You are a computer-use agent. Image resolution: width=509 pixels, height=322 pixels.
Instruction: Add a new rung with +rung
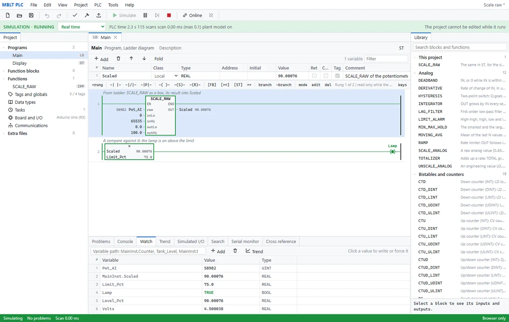[x=97, y=85]
